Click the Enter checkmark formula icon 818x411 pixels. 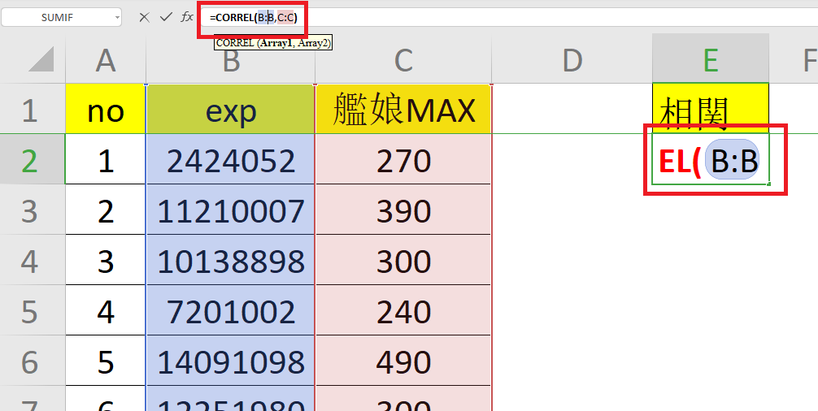tap(166, 17)
